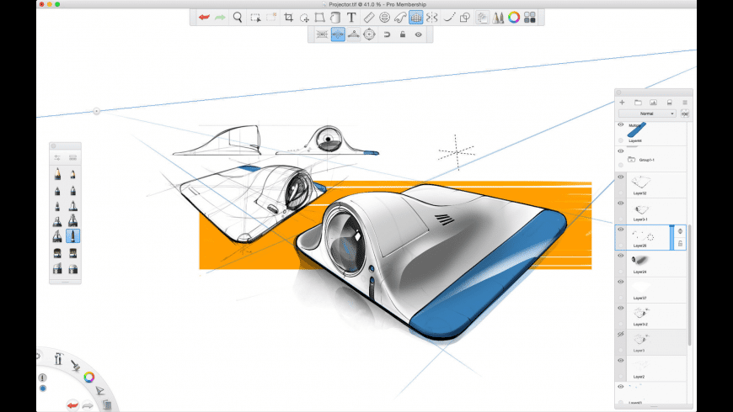The image size is (733, 412).
Task: Click the Rectangle Select tool
Action: [254, 17]
